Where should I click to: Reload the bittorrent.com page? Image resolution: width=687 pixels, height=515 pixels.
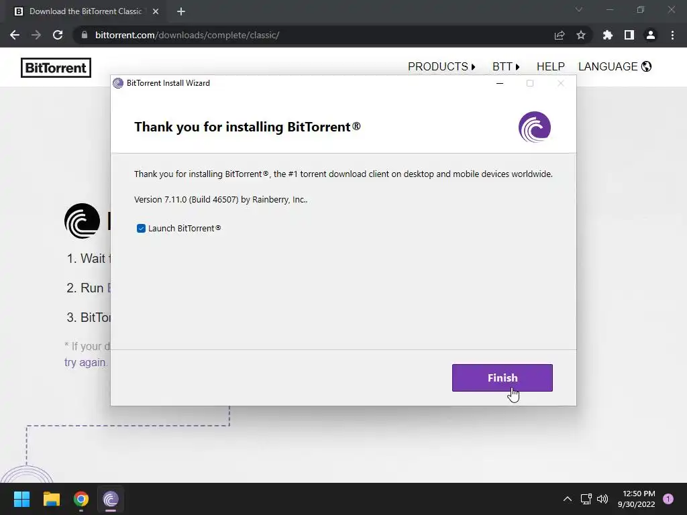pyautogui.click(x=58, y=35)
